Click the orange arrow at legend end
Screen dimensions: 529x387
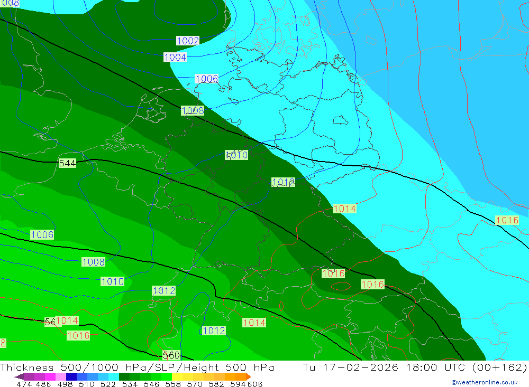pos(249,376)
